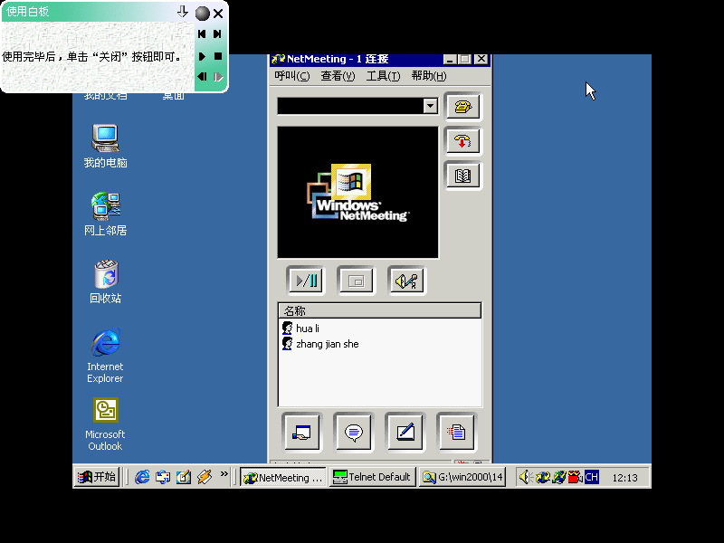Play the tutorial with the play button
The height and width of the screenshot is (543, 724).
click(202, 56)
